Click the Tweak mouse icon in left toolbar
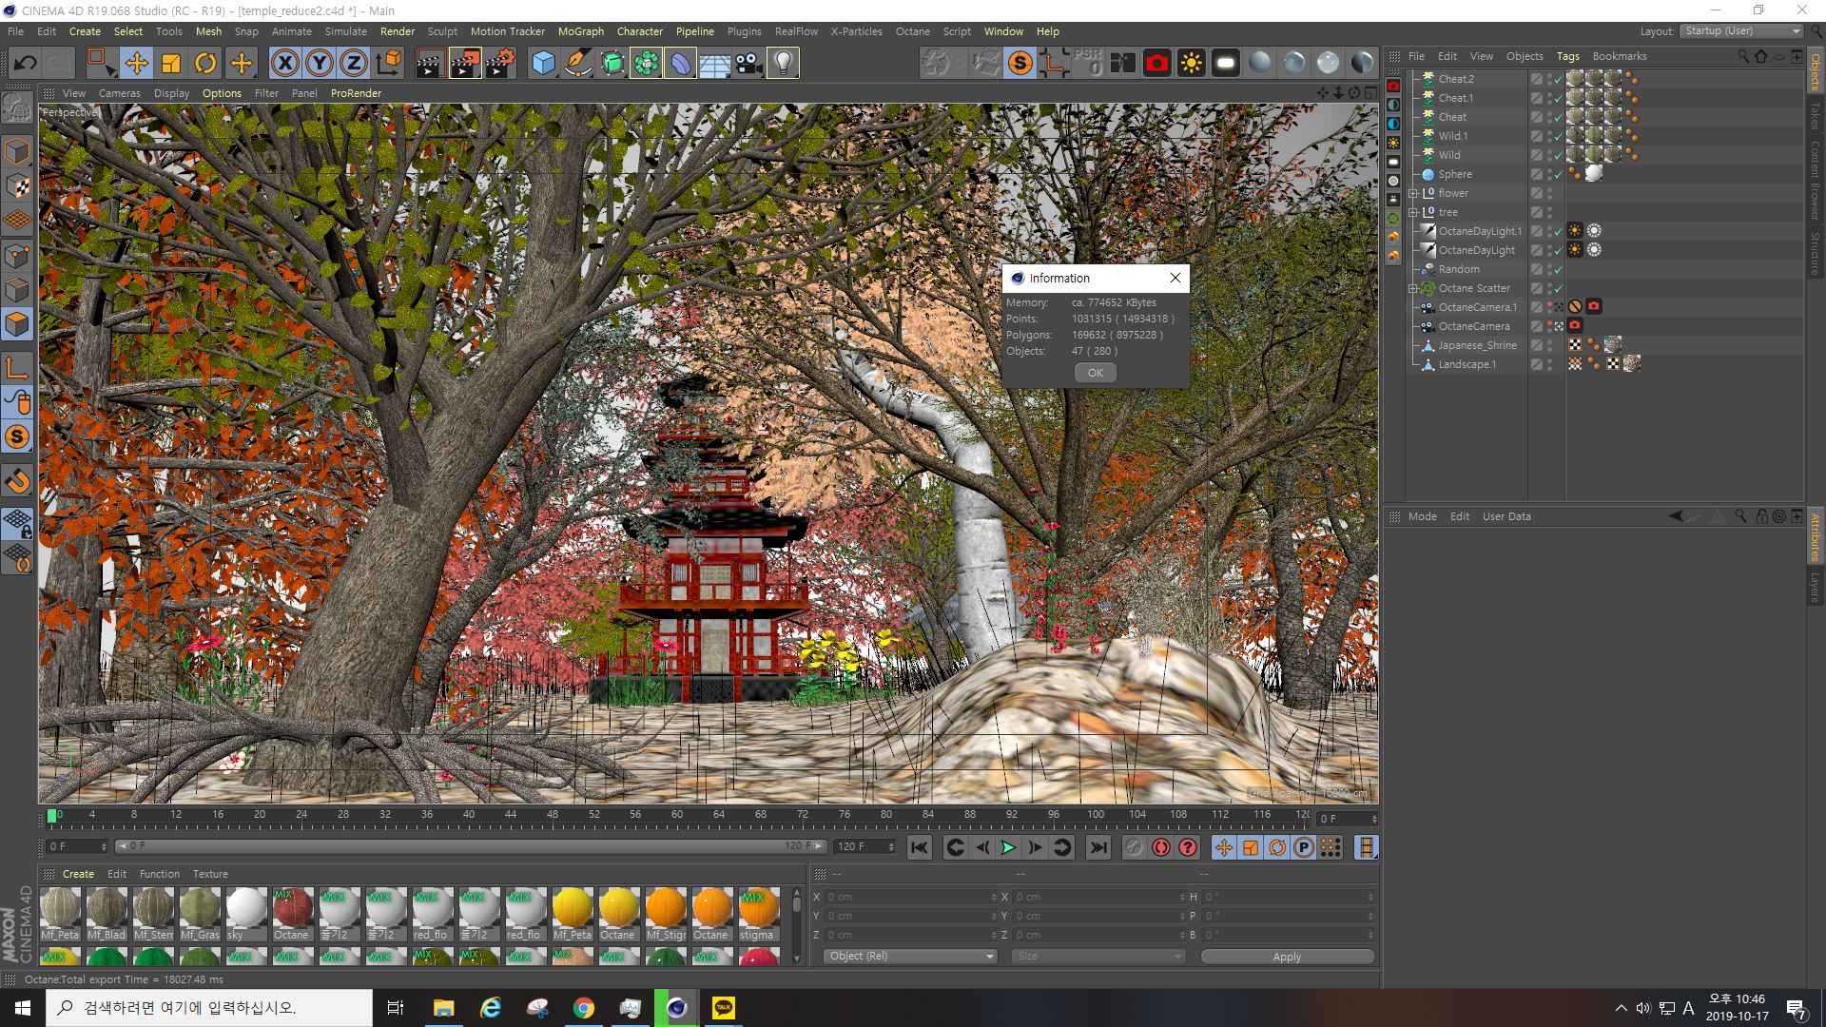Viewport: 1826px width, 1027px height. [17, 402]
